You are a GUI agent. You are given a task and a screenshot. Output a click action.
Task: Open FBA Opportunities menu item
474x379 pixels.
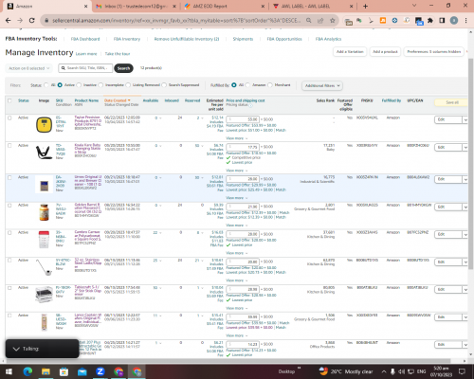[284, 39]
